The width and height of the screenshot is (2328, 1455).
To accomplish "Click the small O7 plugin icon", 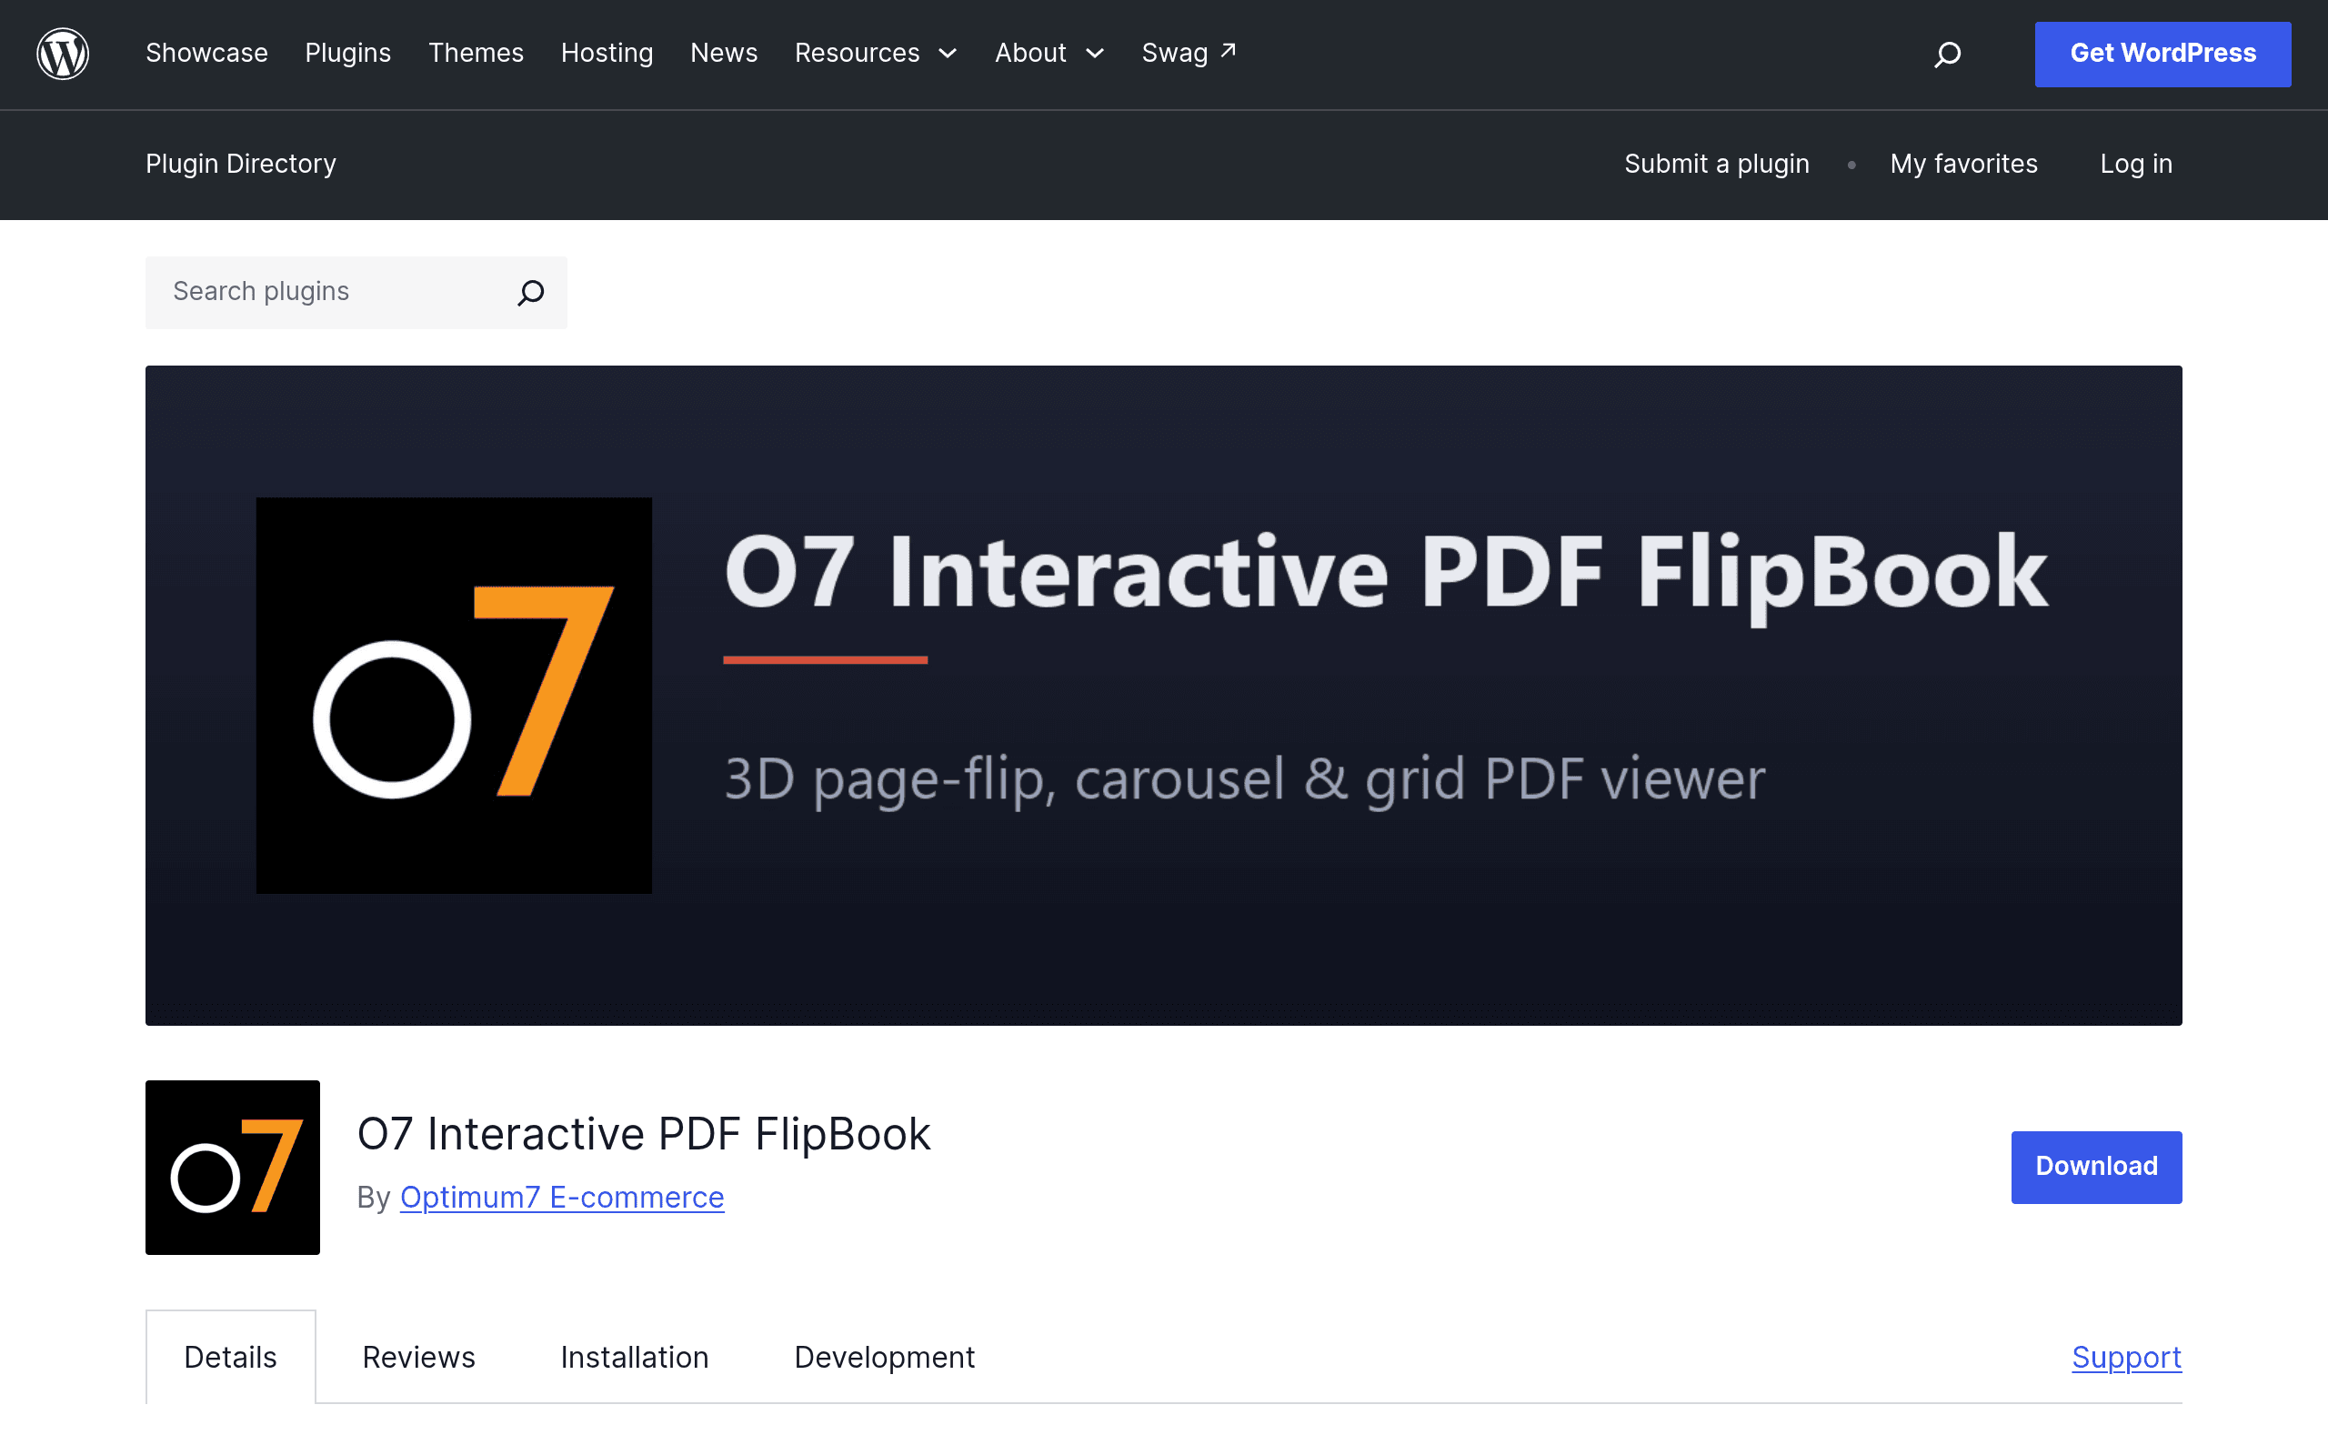I will (233, 1167).
